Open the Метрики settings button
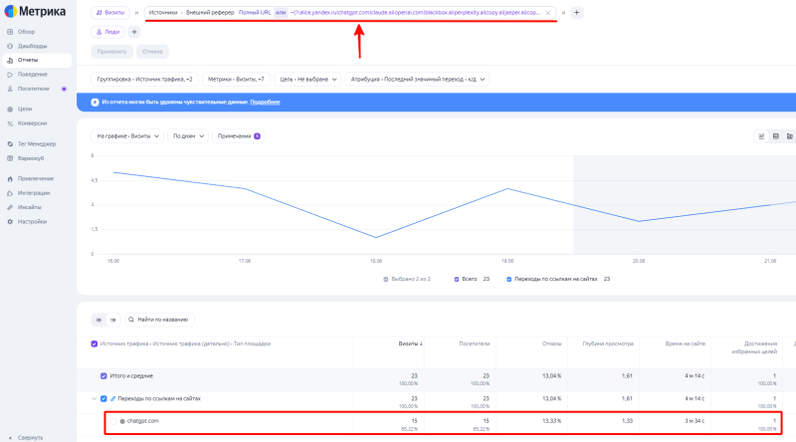This screenshot has width=796, height=442. 236,80
